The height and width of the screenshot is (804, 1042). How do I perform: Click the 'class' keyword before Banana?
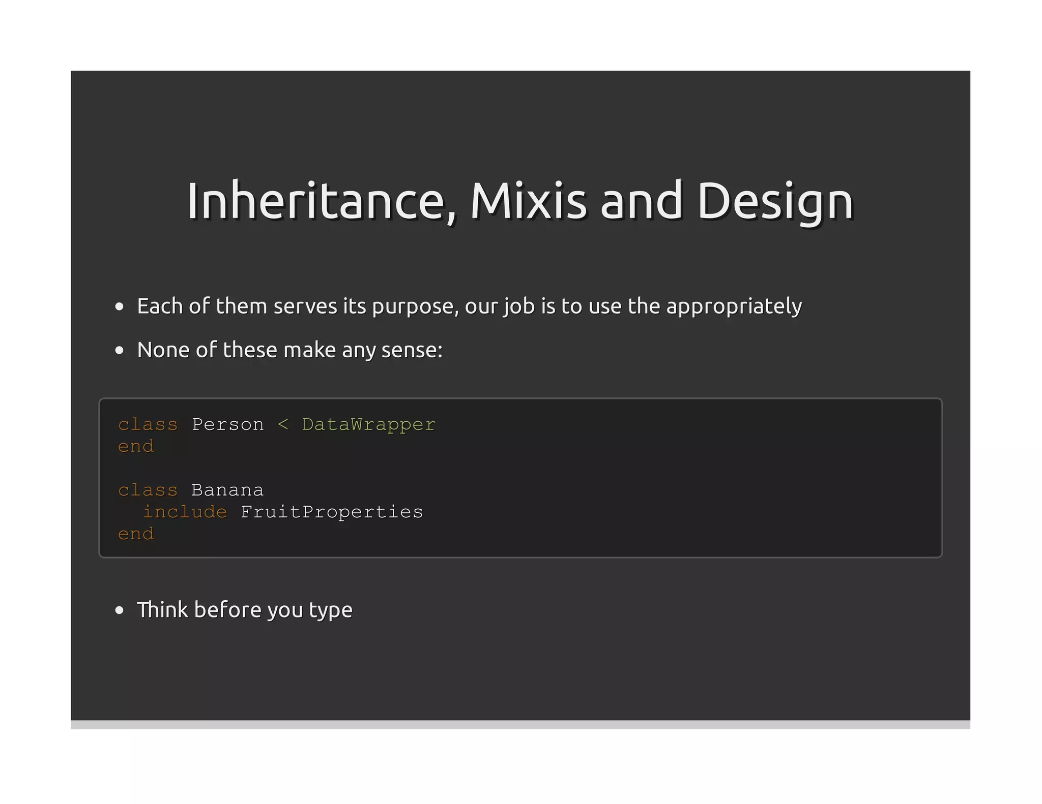[x=148, y=490]
